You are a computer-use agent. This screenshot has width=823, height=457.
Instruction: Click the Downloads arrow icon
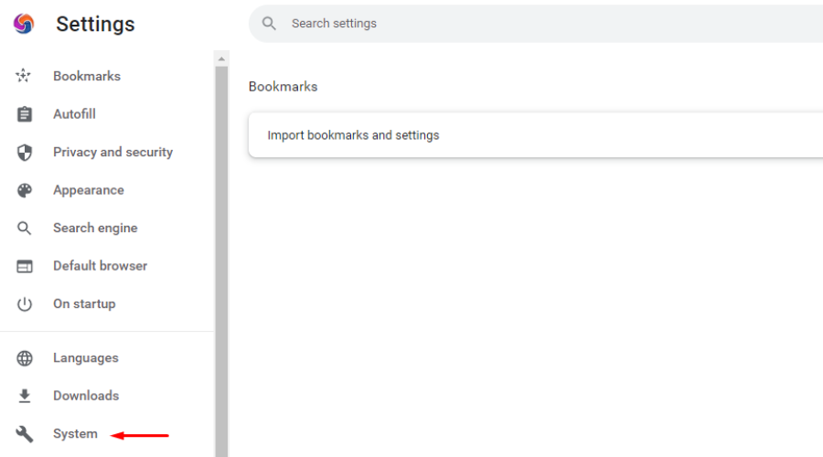(25, 396)
